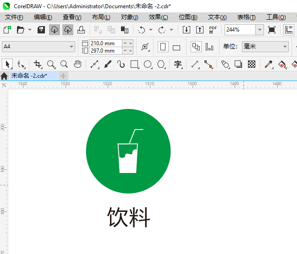Add a new document tab with plus

tap(63, 76)
